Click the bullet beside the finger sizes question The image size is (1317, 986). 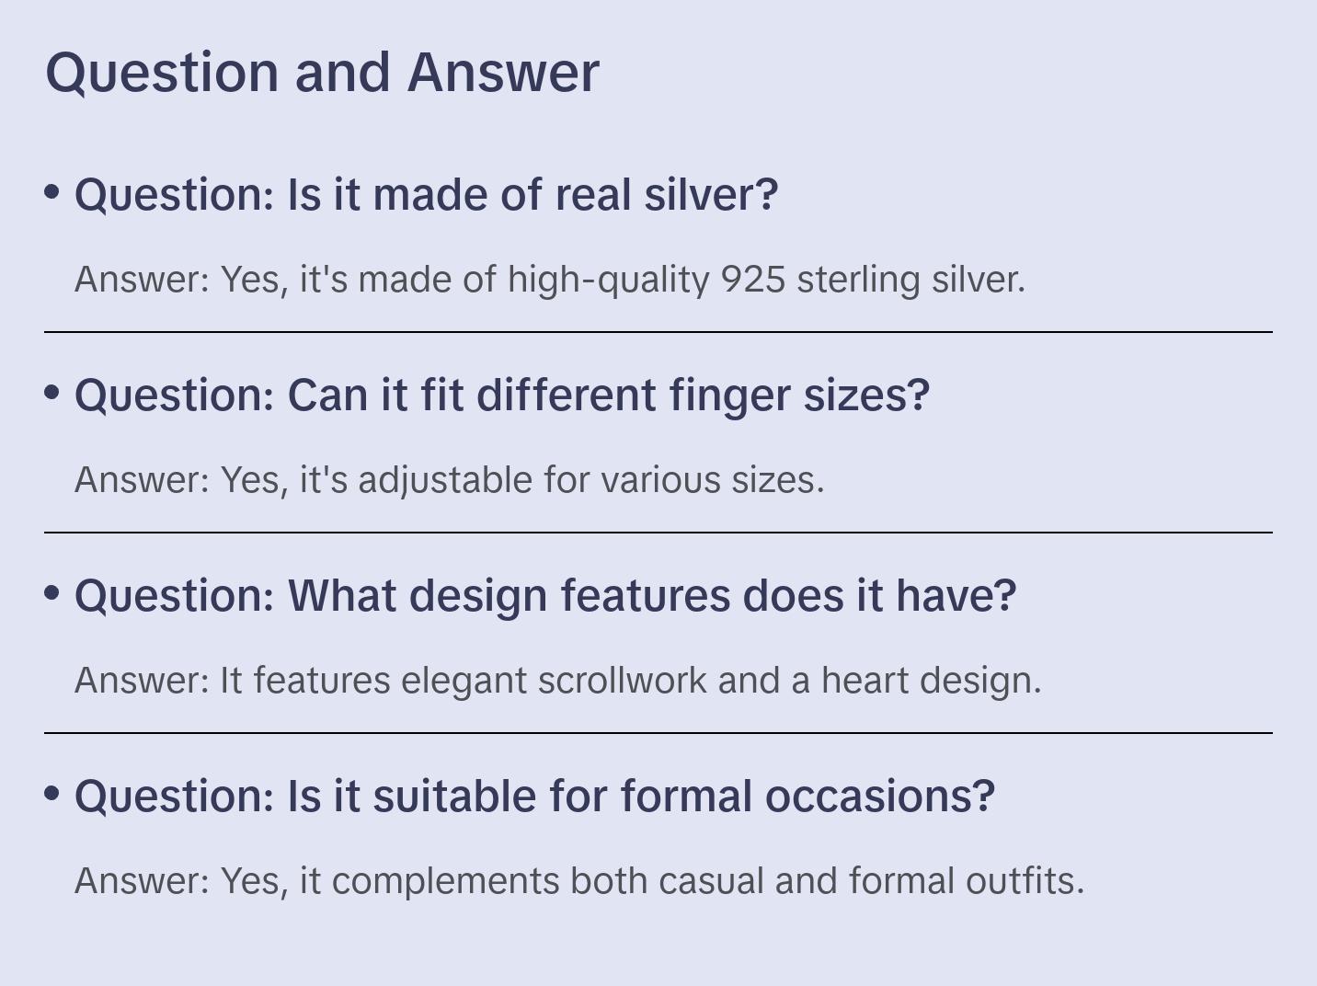pos(52,393)
